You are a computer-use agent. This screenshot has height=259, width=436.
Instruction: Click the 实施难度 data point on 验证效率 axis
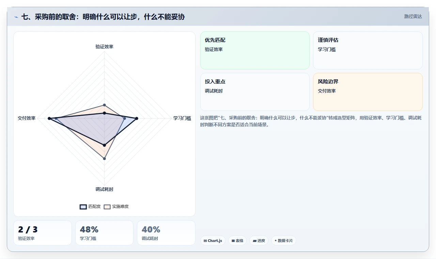105,105
